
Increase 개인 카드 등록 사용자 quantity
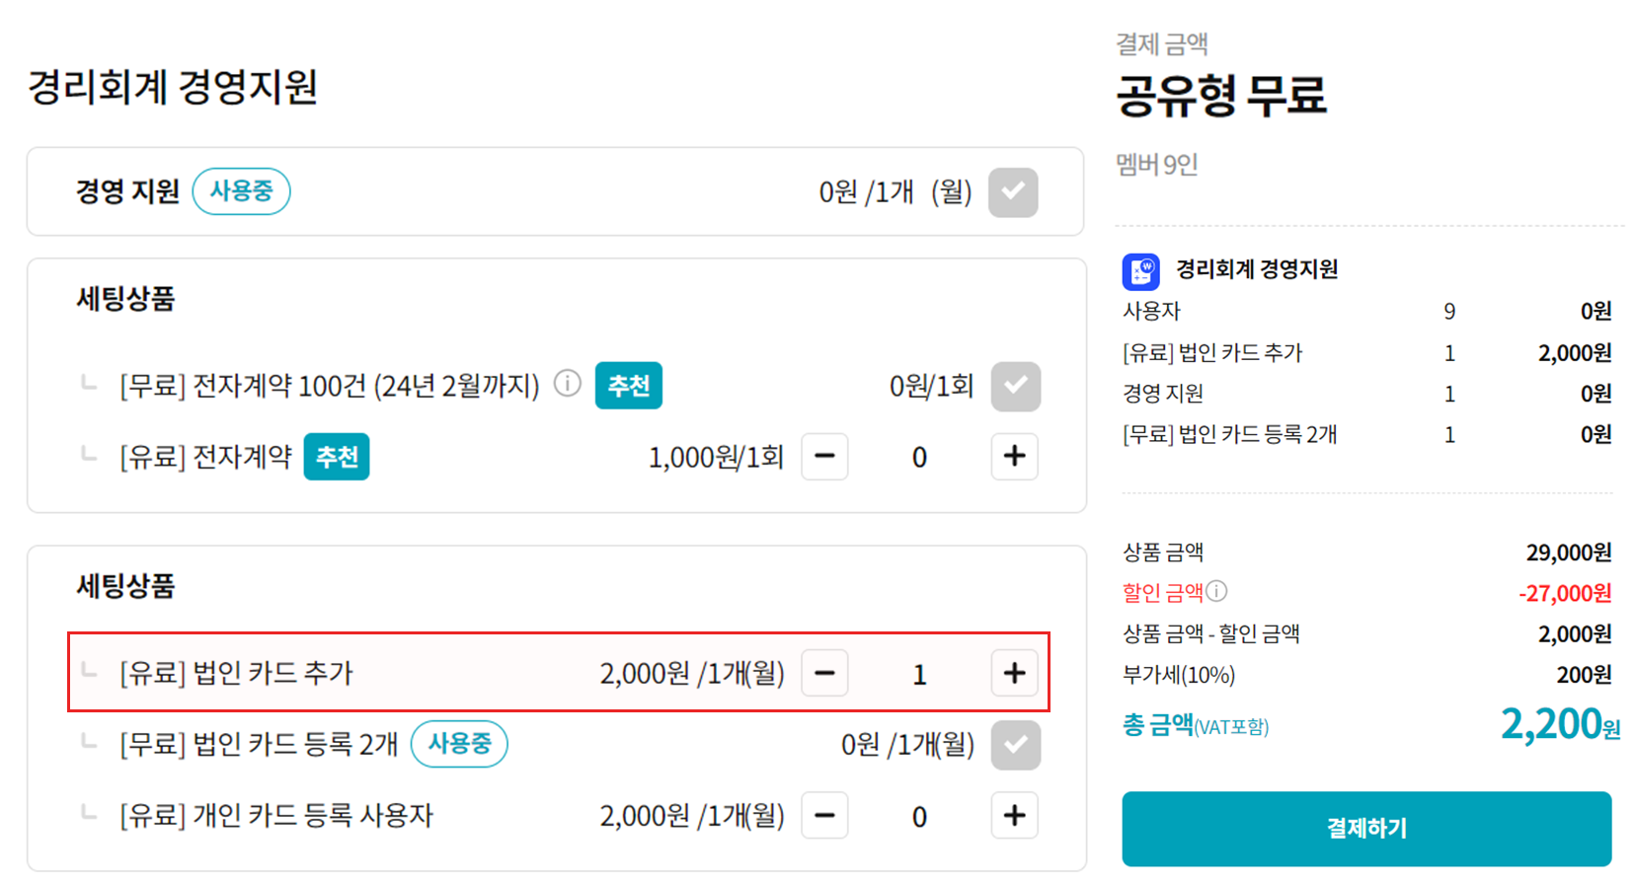pos(1014,816)
